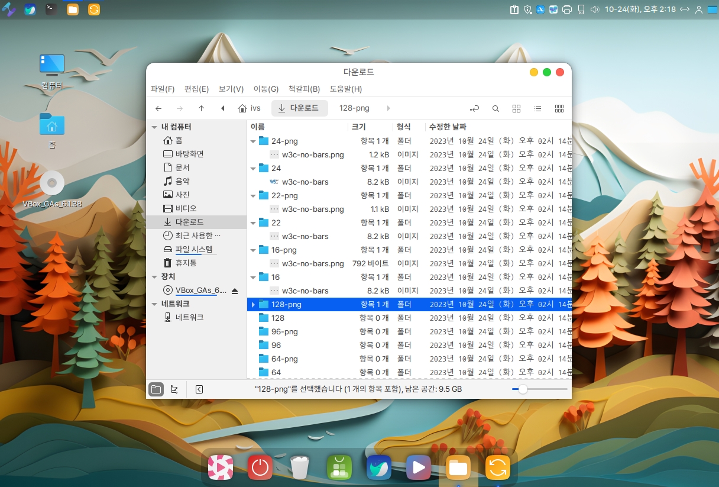This screenshot has height=487, width=719.
Task: Collapse the 24-png folder
Action: (253, 141)
